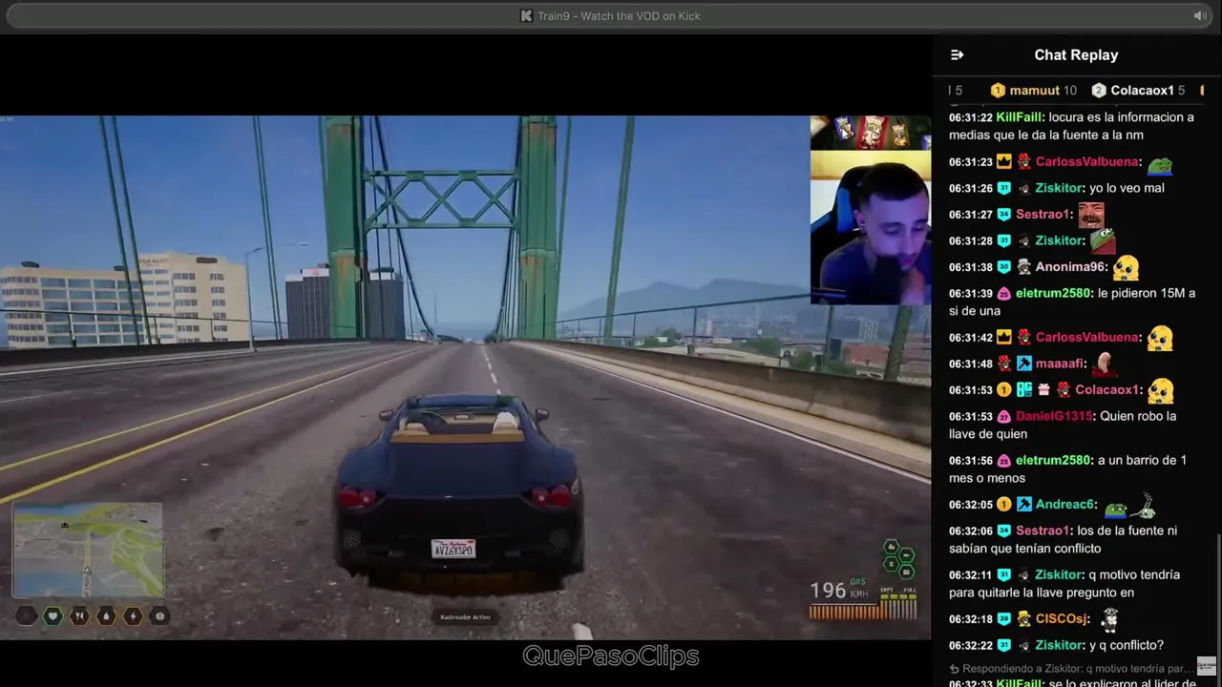Click the message text 'Quien robo la llave de quien'

1063,426
